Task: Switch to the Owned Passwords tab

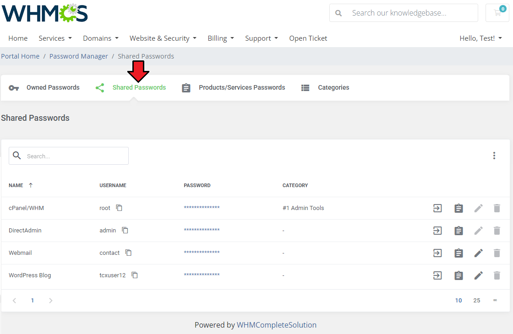Action: pos(44,87)
